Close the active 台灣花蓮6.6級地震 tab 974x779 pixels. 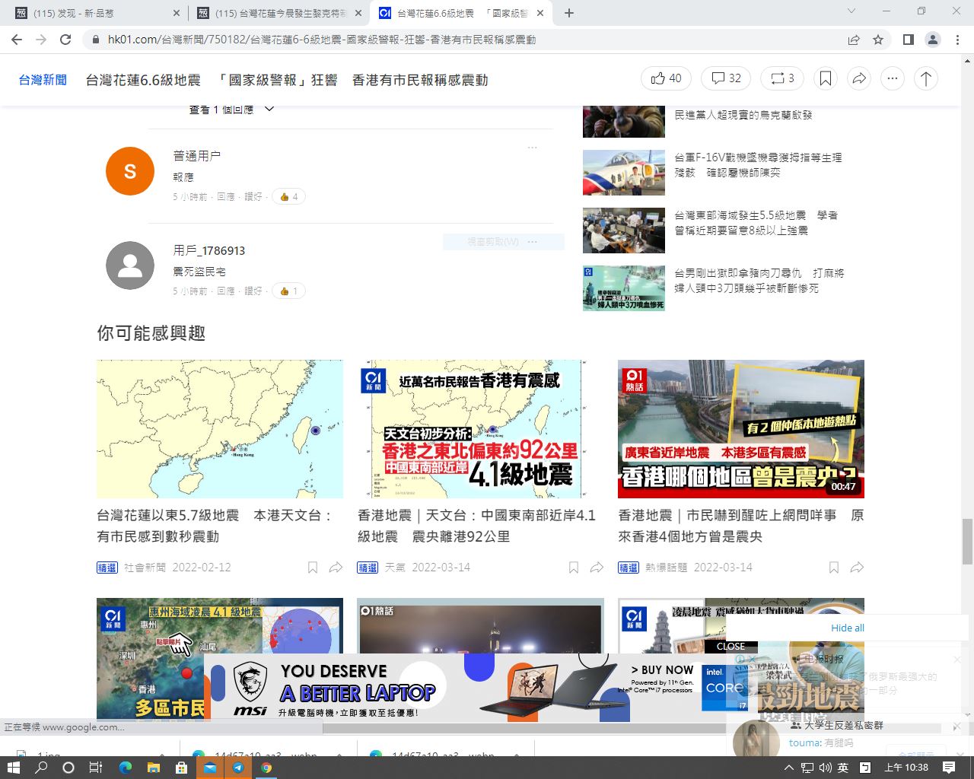point(540,13)
